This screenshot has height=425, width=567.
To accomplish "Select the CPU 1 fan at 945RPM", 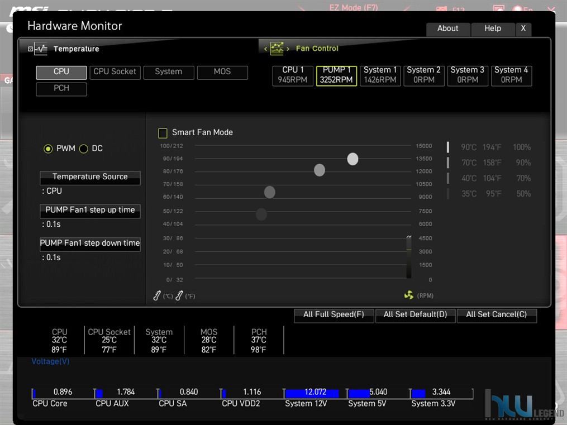I will coord(293,75).
